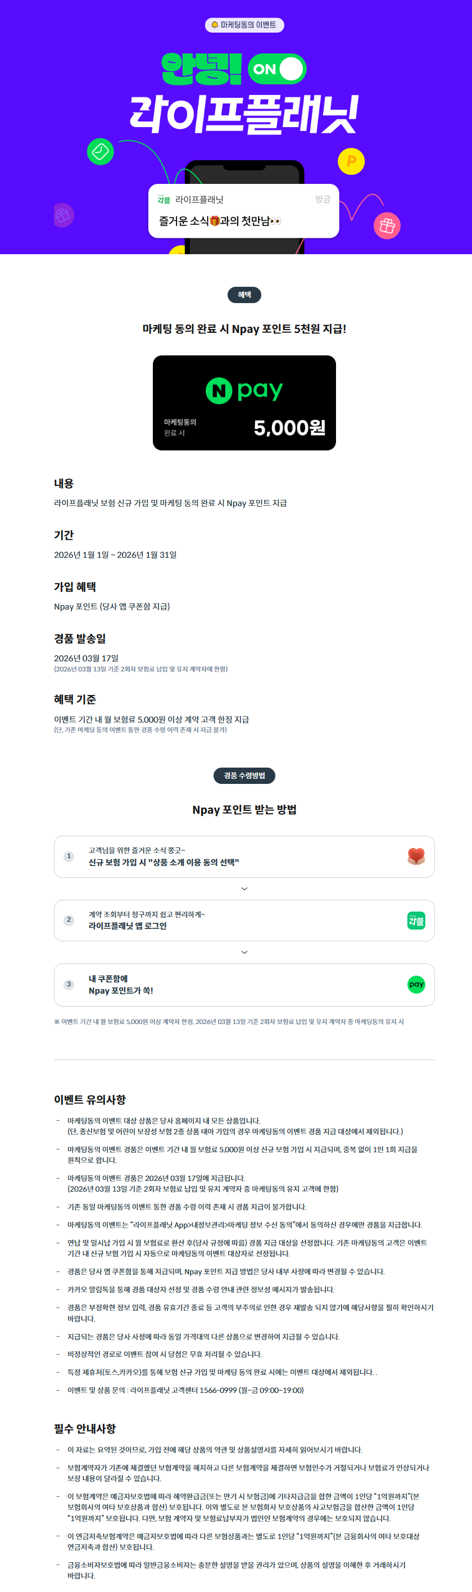Click the green N logo on the Npay card

(219, 391)
